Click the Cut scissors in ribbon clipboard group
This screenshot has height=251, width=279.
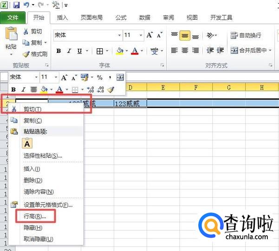click(26, 31)
